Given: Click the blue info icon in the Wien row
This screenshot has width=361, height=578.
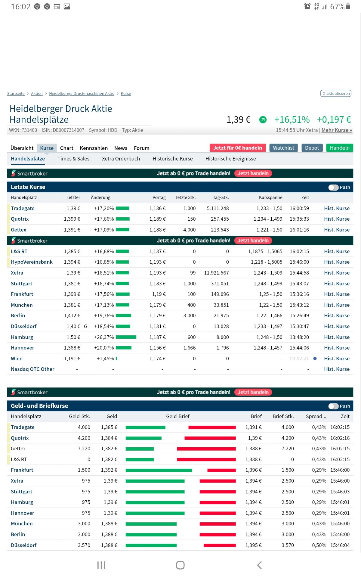Looking at the screenshot, I should pos(315,359).
